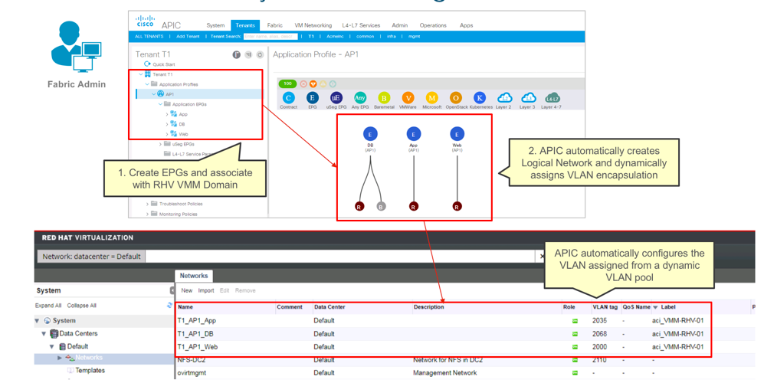The height and width of the screenshot is (383, 764).
Task: Click the Layer 3 cloud icon
Action: (x=528, y=98)
